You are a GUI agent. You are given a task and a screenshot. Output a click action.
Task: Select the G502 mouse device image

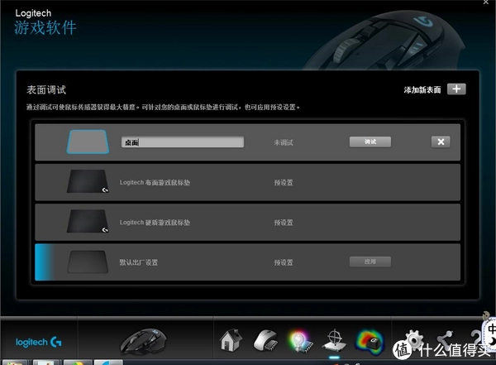[143, 341]
